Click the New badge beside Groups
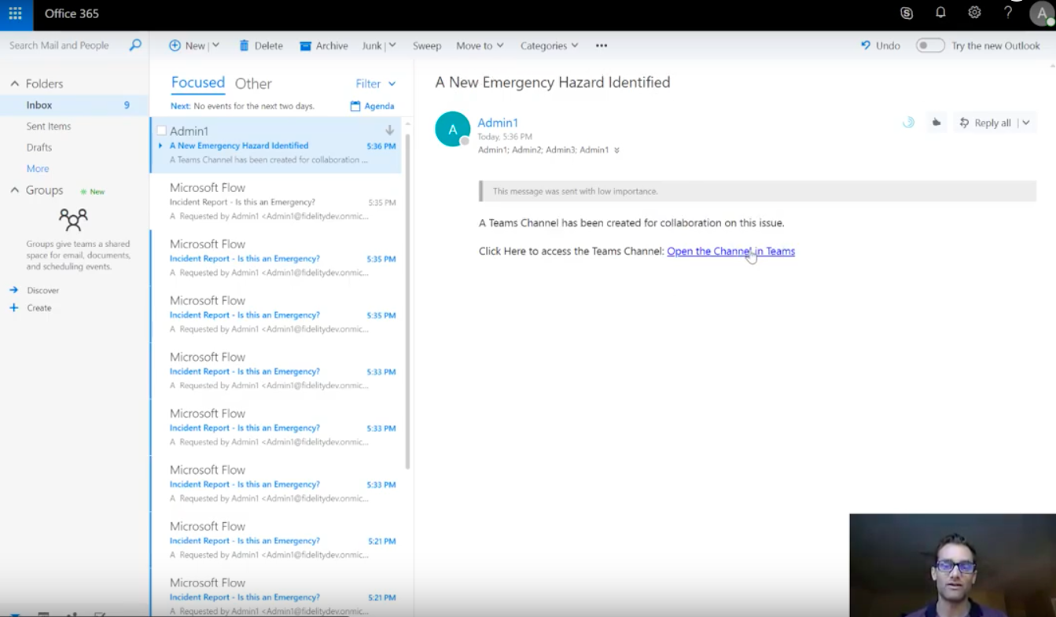Image resolution: width=1056 pixels, height=617 pixels. tap(93, 192)
